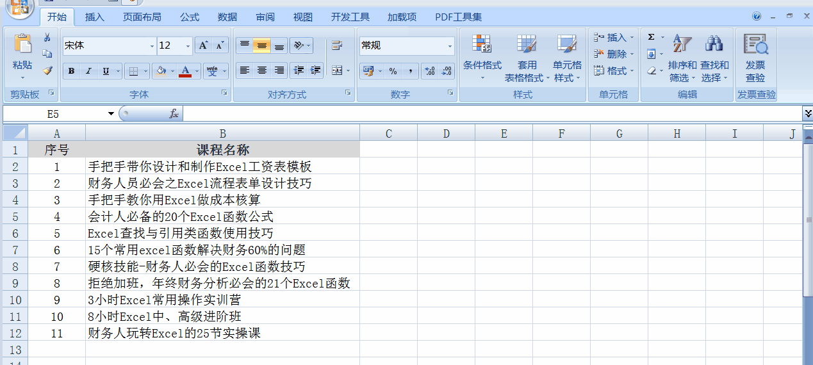
Task: Apply red font color A swatch
Action: (185, 71)
